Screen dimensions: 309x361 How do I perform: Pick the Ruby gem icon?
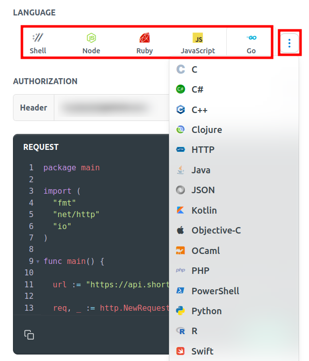145,38
